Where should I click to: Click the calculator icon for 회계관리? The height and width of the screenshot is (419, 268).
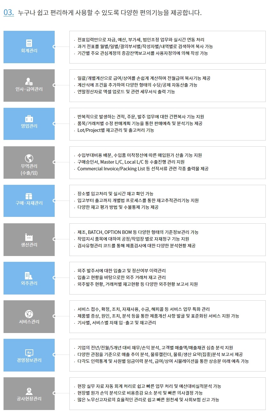tap(29, 43)
